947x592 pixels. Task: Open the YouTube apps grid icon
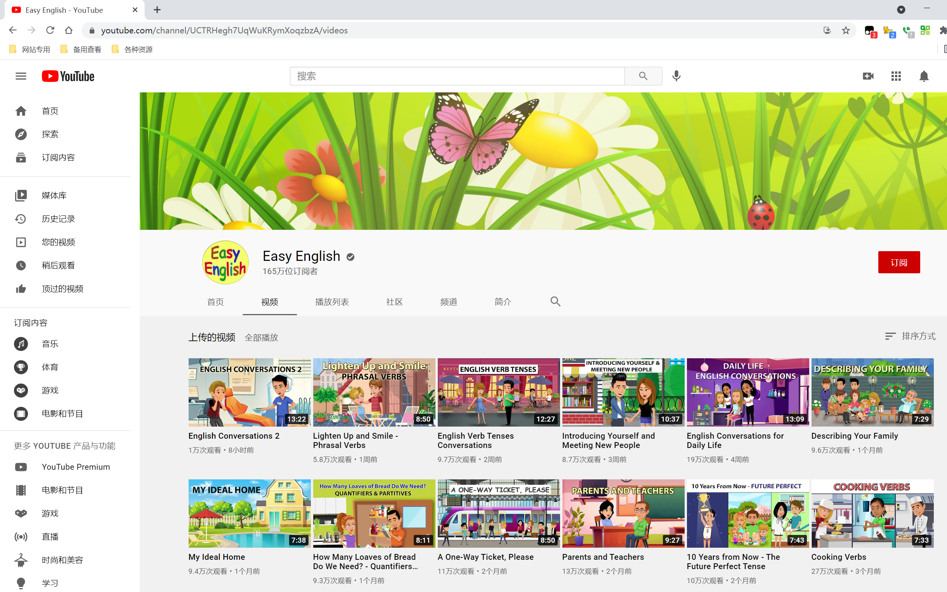click(x=896, y=76)
